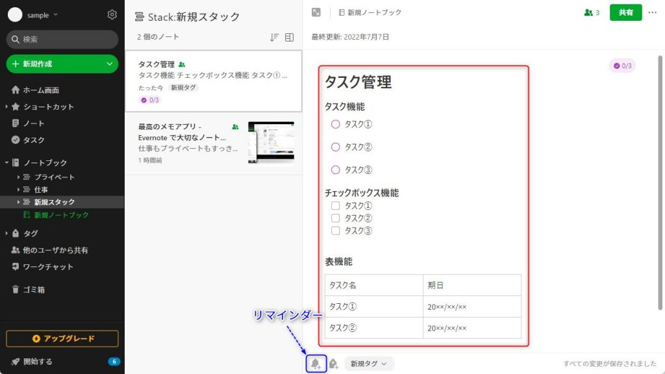665x374 pixels.
Task: Check タスク③ under チェックボックス機能
Action: tap(336, 231)
